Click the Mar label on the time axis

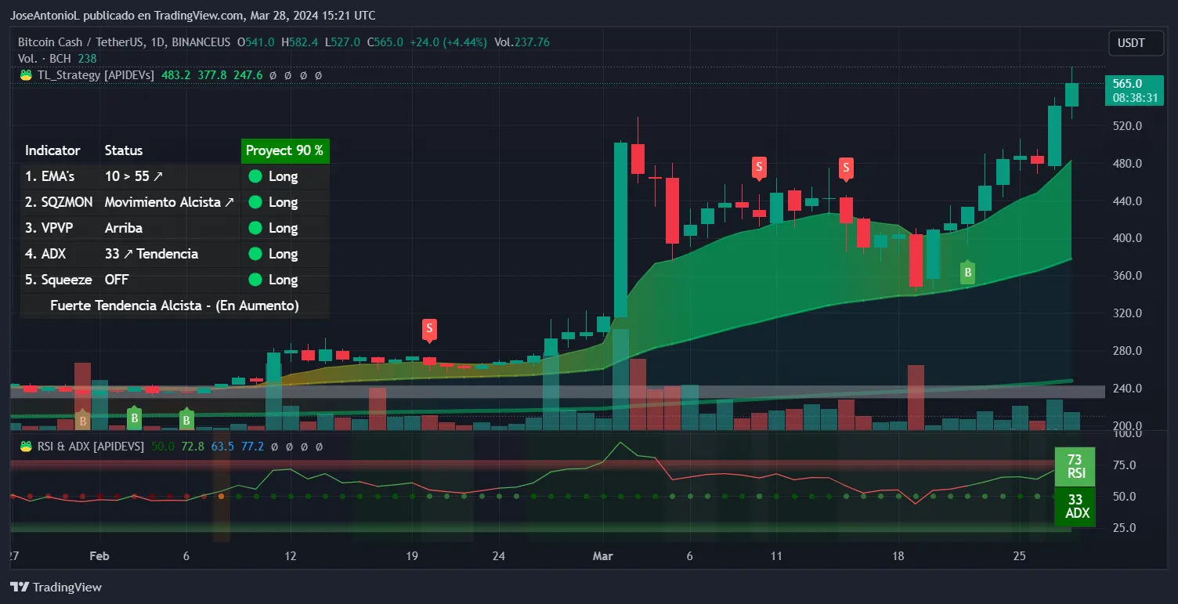pos(602,556)
